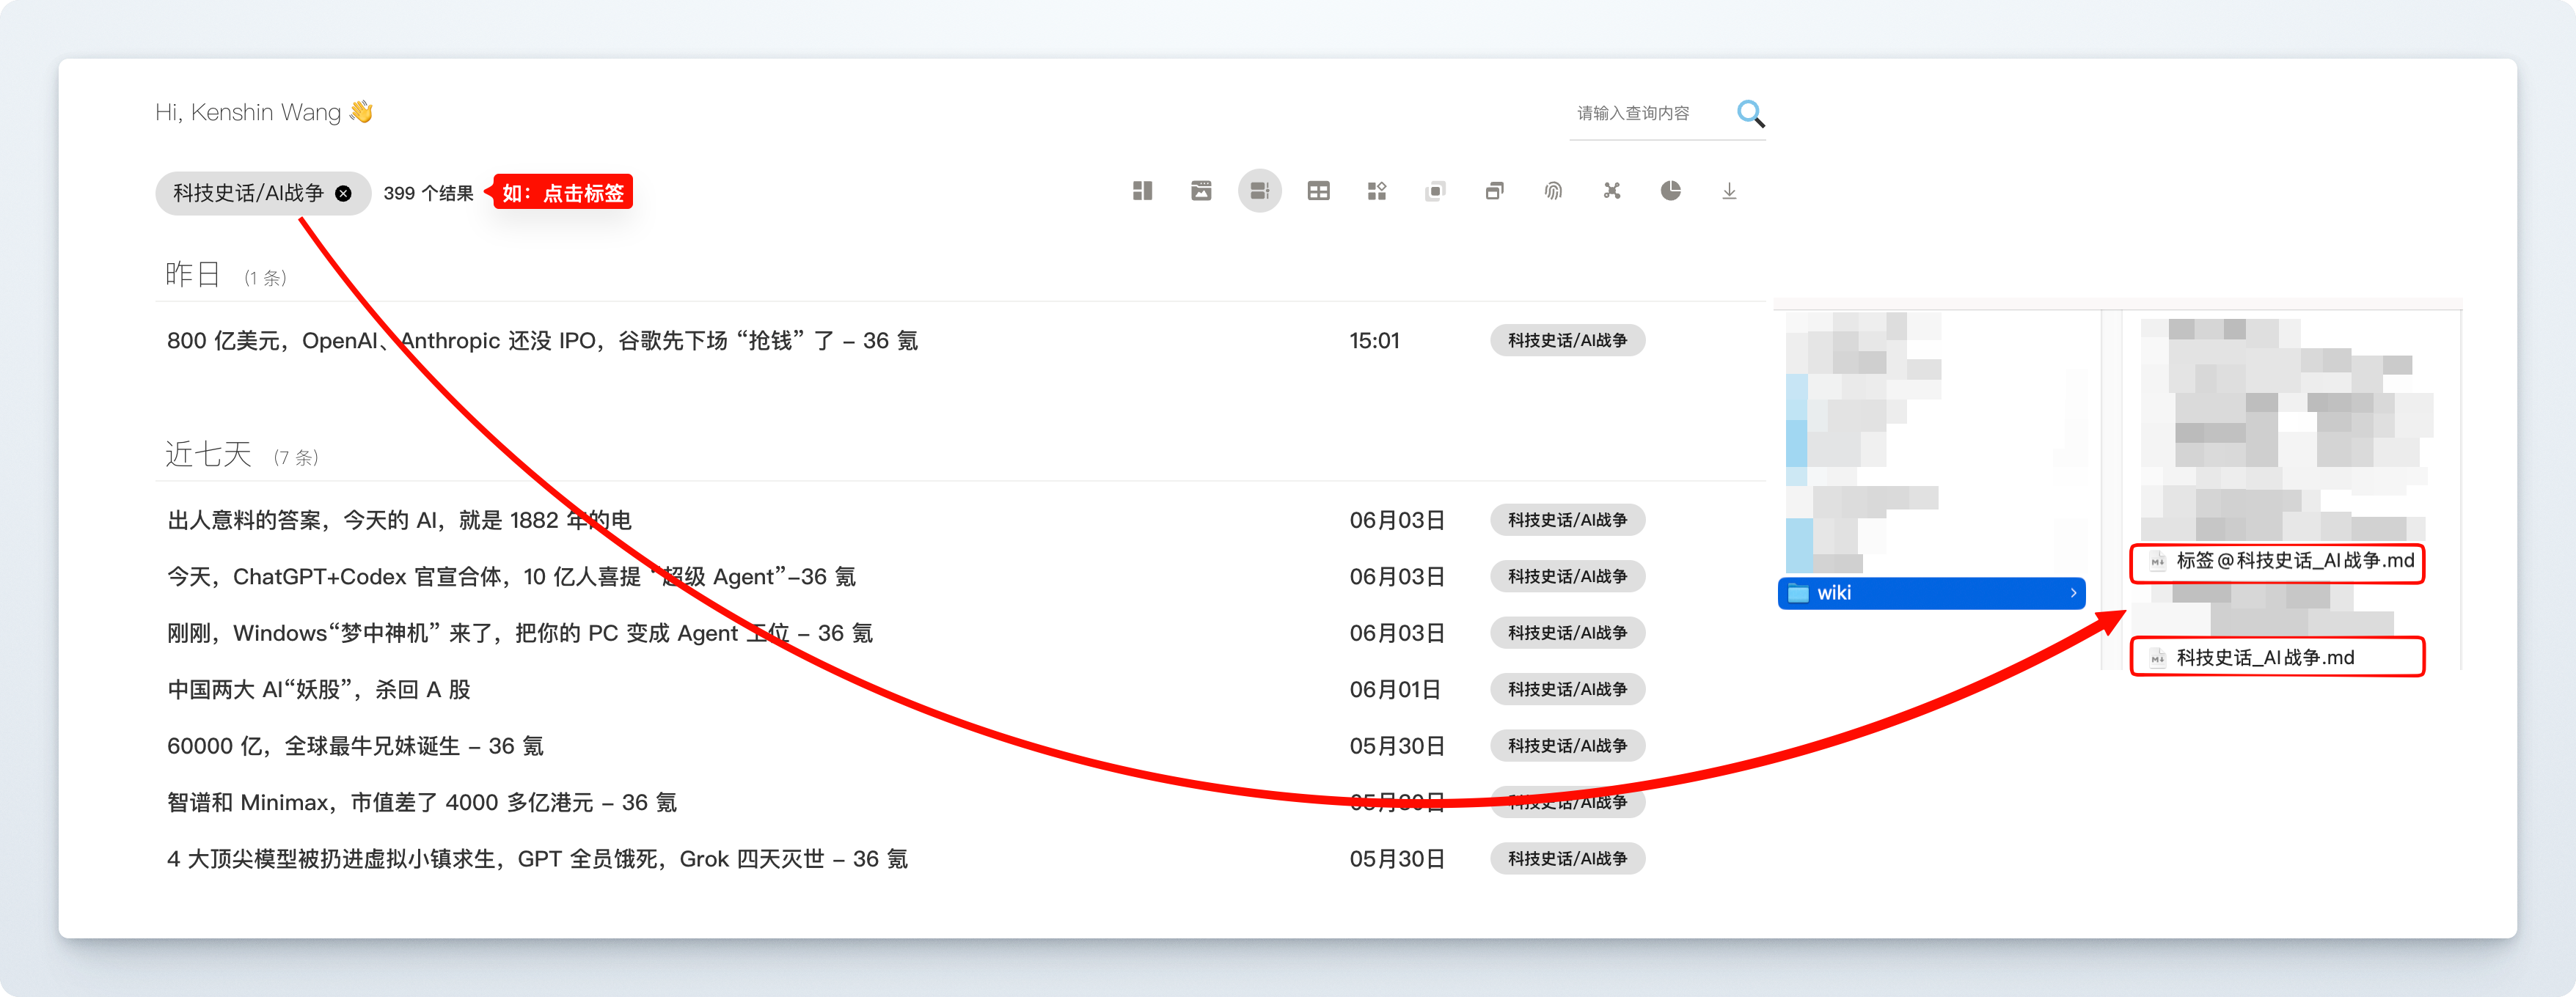Click the 05月30日 date on the 60000 亿 row

(1397, 746)
